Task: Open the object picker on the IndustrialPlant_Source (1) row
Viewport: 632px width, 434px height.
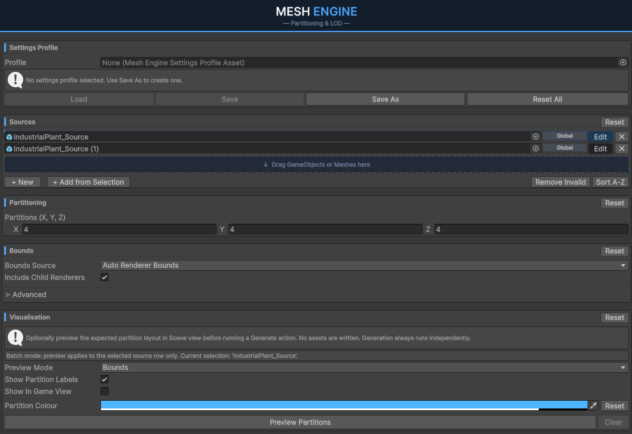Action: (x=535, y=148)
